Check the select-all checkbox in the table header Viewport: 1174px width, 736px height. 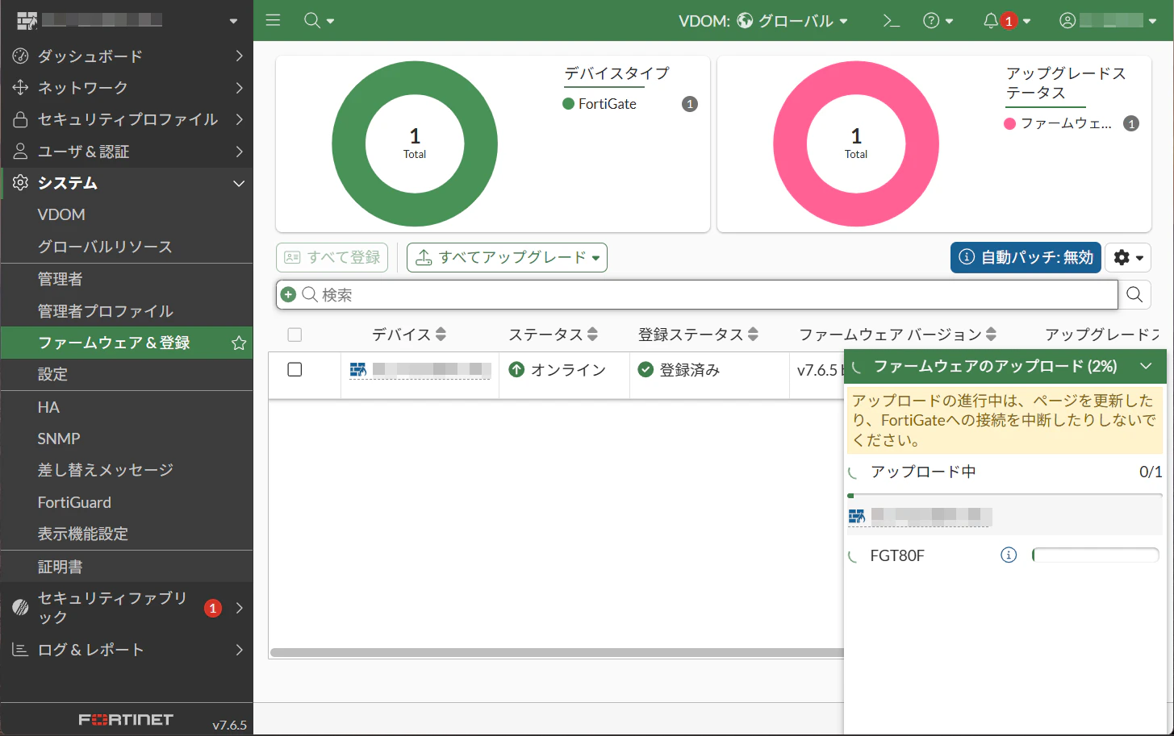[295, 334]
